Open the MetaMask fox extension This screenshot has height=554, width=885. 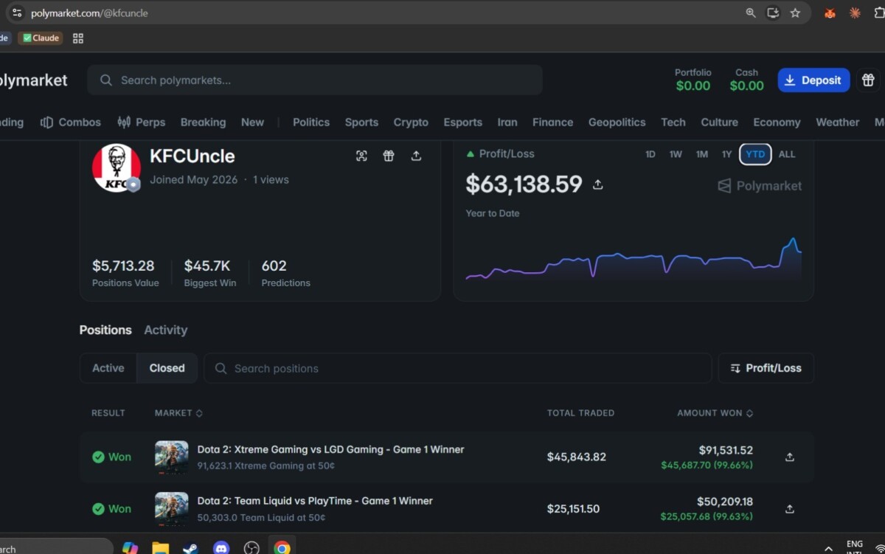(830, 13)
